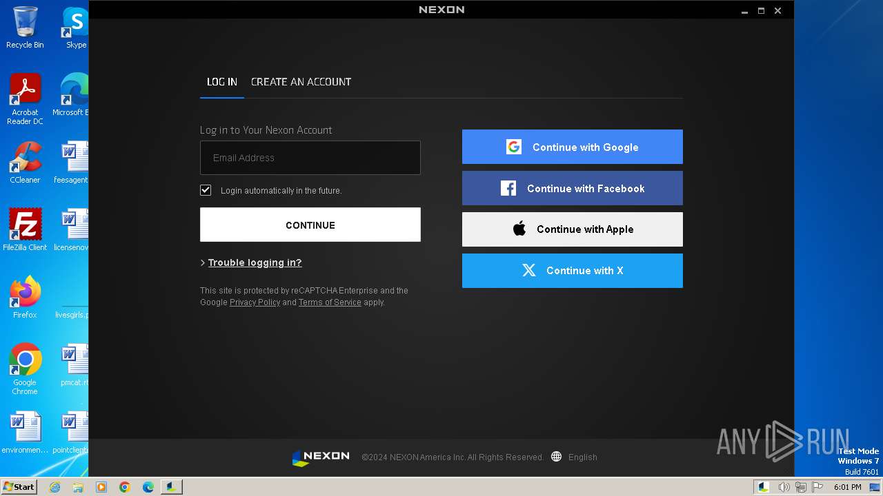Open Skype desktop icon
This screenshot has width=883, height=496.
pyautogui.click(x=75, y=28)
